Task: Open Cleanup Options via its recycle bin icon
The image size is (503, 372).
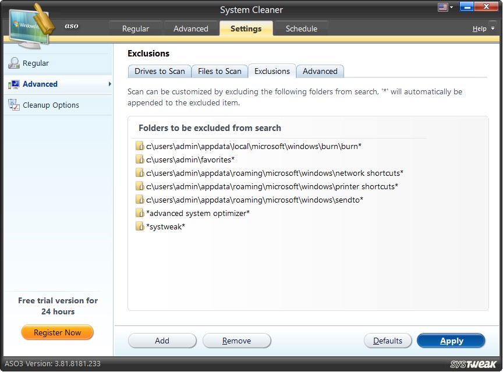Action: 13,105
